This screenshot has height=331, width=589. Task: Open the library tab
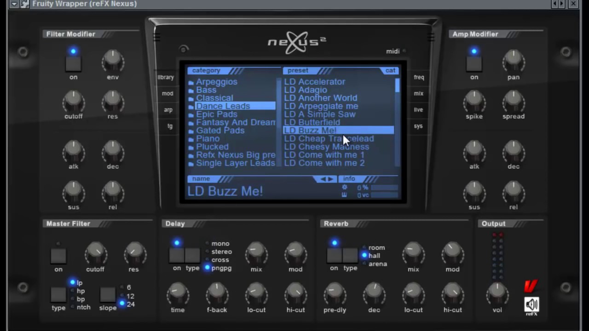pyautogui.click(x=166, y=77)
